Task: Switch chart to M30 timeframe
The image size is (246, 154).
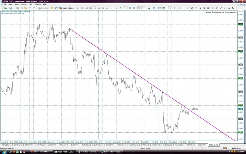Action: (91, 8)
